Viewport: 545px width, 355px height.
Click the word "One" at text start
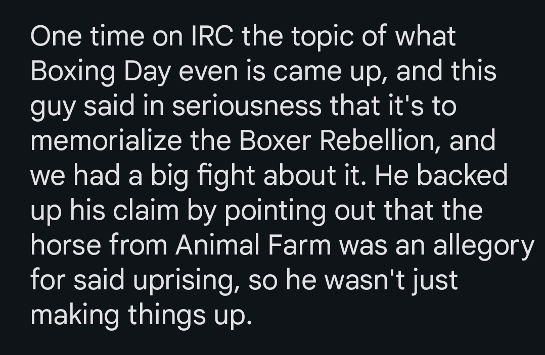[x=56, y=36]
